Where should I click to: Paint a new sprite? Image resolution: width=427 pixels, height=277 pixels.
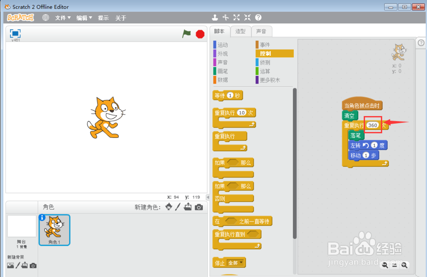178,207
